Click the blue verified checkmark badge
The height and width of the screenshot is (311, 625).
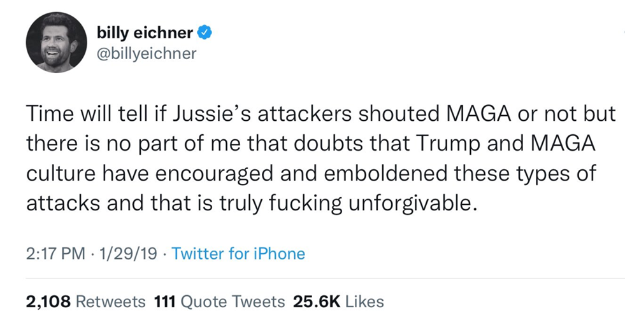[x=205, y=31]
